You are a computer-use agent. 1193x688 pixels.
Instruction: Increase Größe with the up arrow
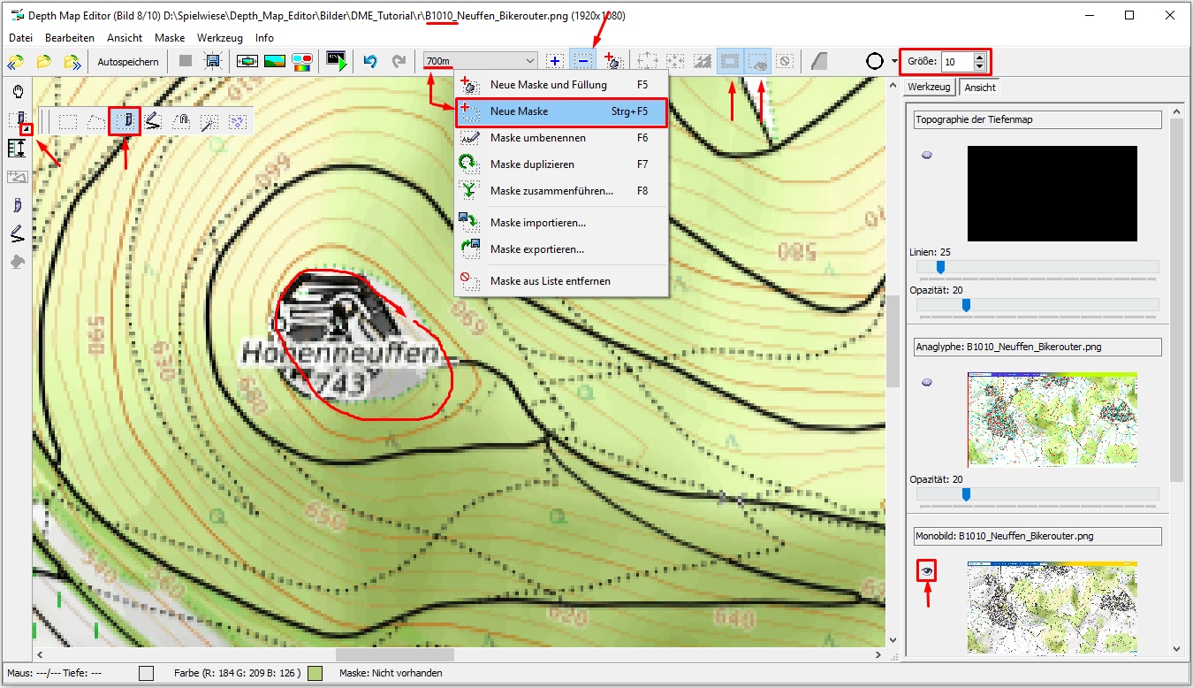coord(979,57)
